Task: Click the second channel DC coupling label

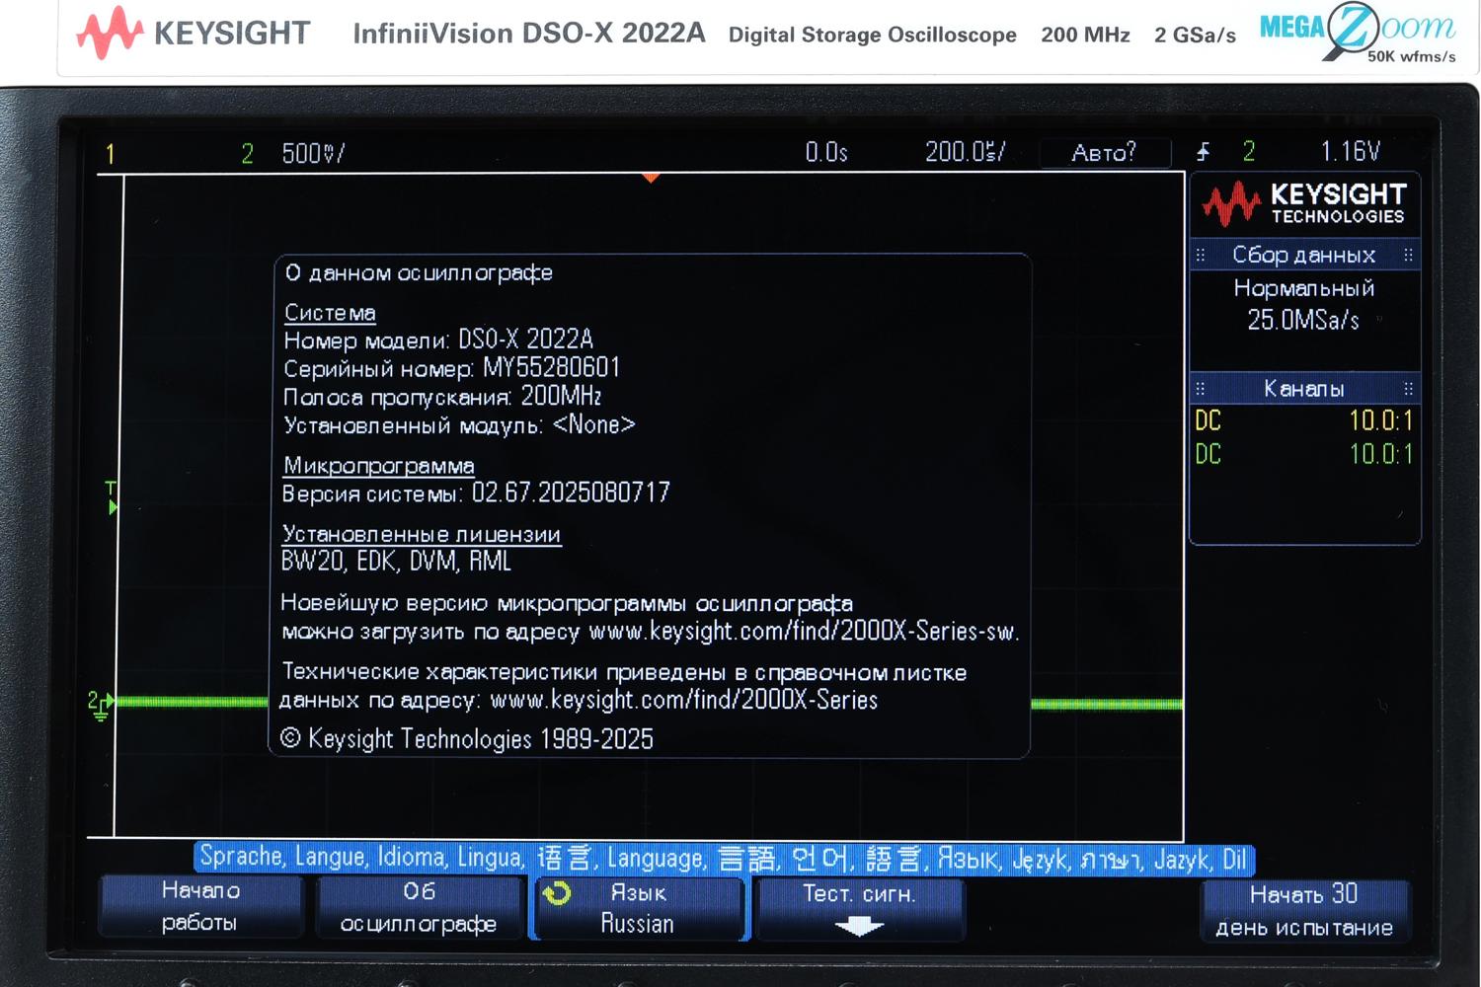Action: click(1208, 454)
